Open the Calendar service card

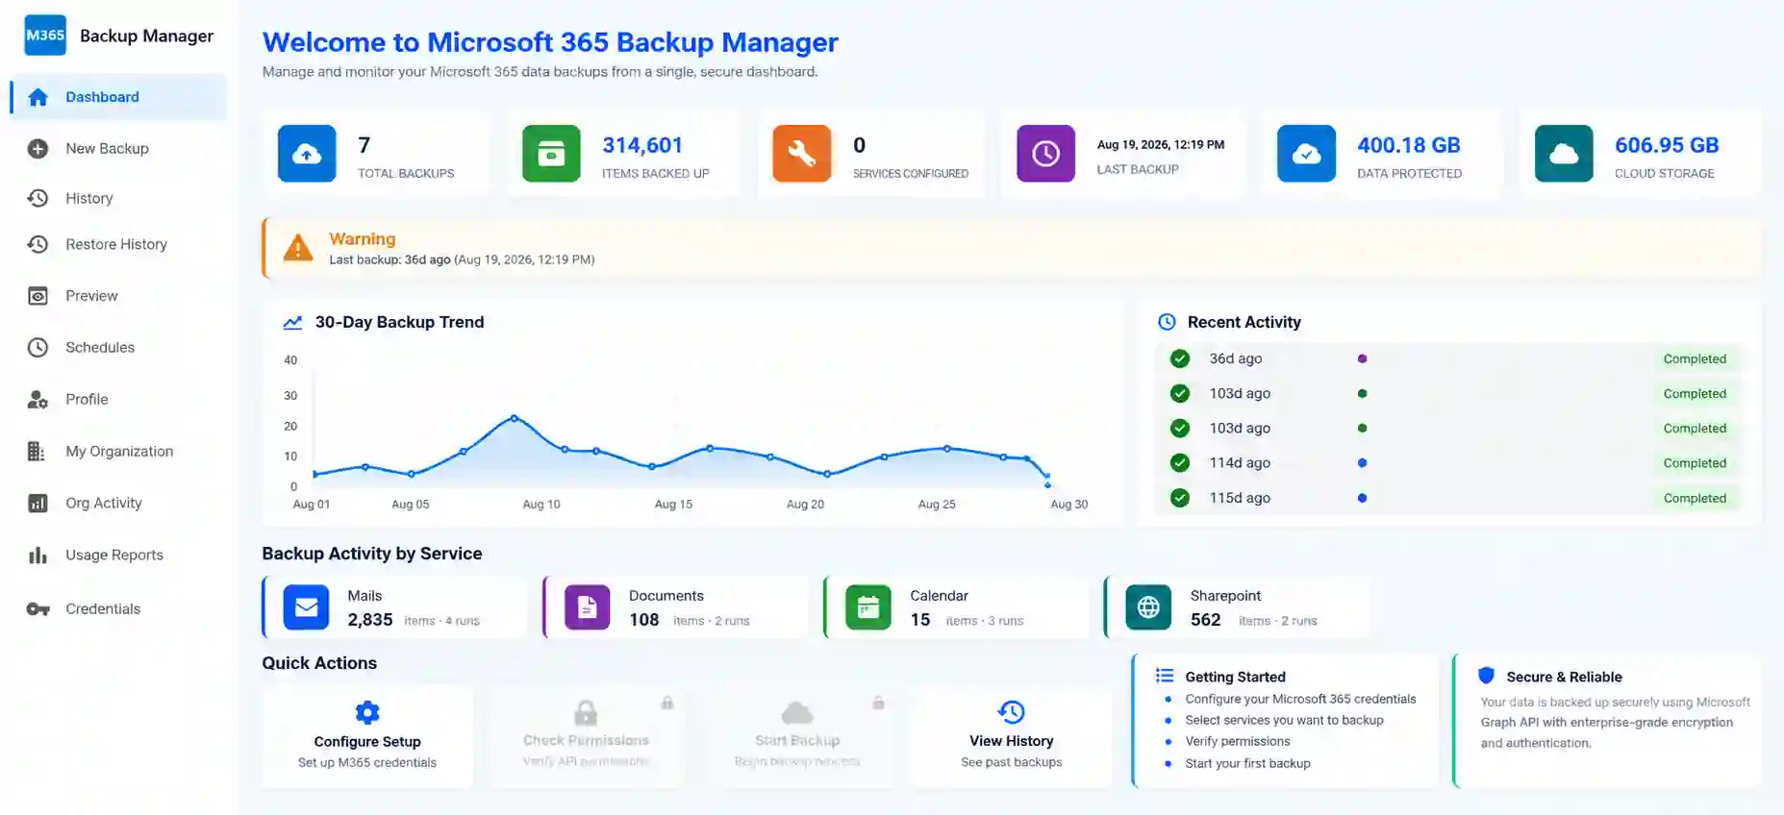tap(957, 607)
